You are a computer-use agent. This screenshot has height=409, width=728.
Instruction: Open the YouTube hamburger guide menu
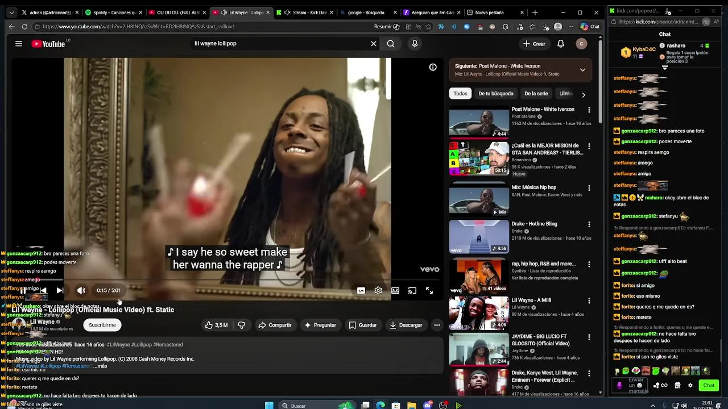pos(19,44)
